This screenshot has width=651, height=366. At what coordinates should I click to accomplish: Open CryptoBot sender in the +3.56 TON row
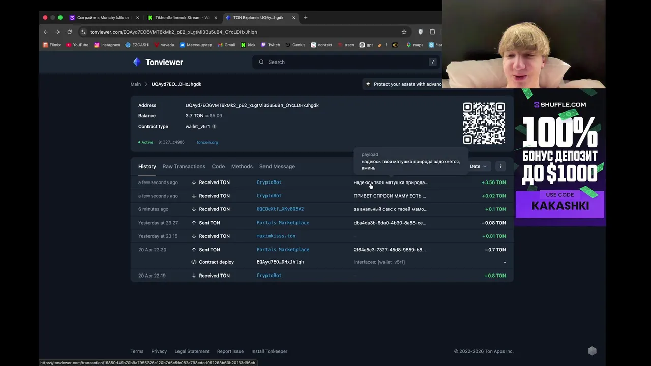click(269, 182)
